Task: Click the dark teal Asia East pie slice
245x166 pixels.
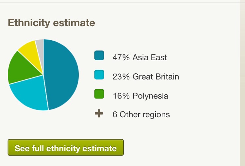Action: 62,74
